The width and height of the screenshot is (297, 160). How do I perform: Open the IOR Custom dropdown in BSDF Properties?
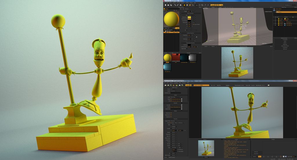[x=192, y=15]
